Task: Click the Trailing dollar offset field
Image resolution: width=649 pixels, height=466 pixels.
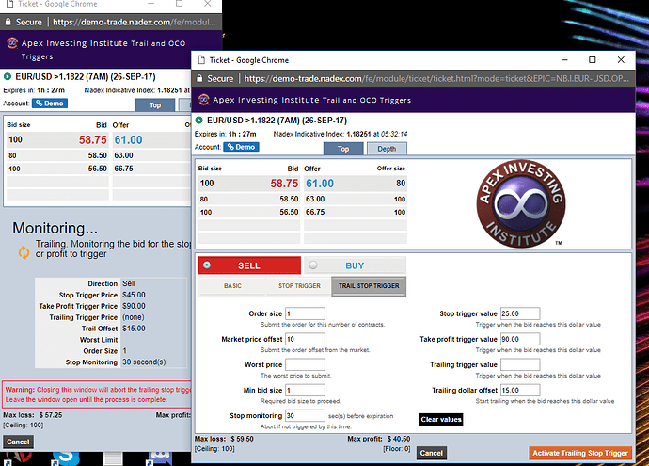Action: (520, 390)
